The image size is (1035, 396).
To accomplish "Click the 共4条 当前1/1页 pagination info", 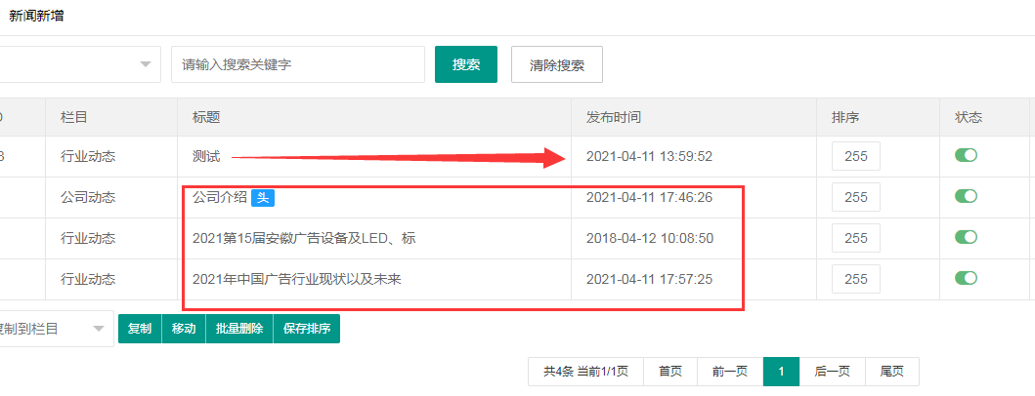I will coord(585,372).
